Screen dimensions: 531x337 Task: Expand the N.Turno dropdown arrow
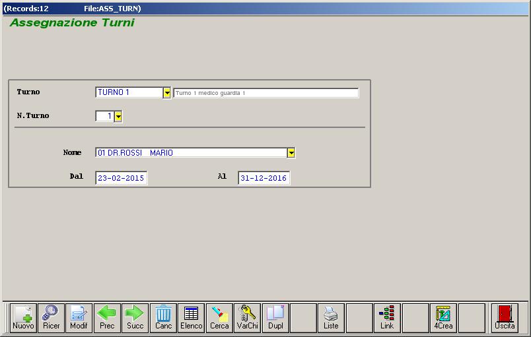click(x=118, y=116)
